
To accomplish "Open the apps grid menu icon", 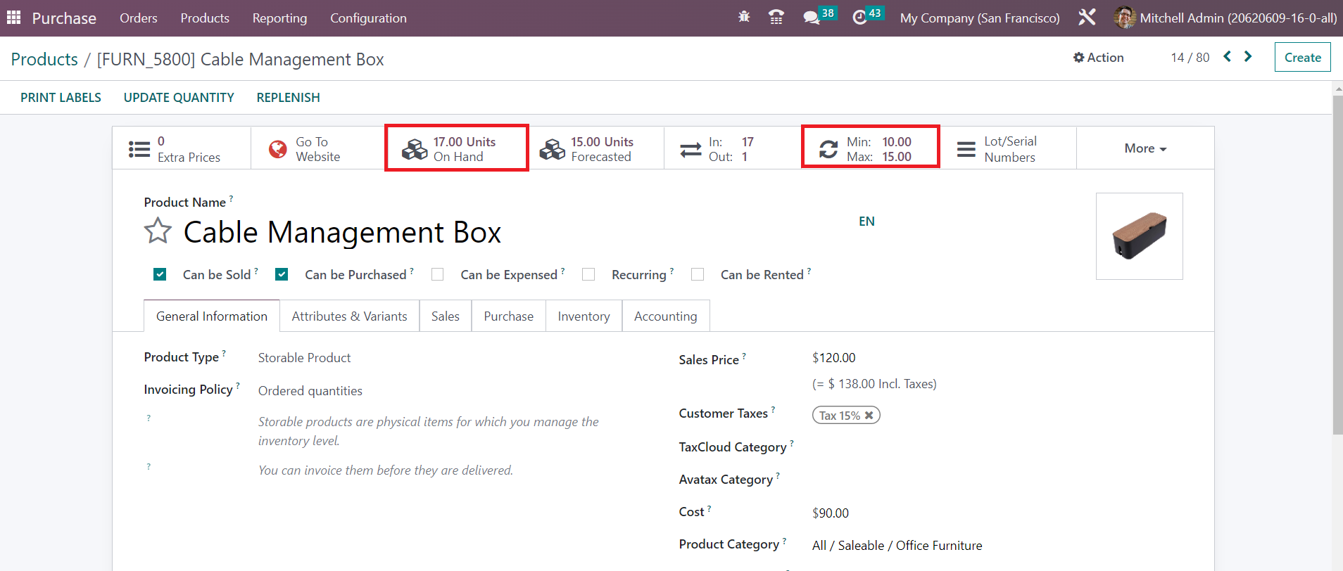I will click(x=13, y=18).
